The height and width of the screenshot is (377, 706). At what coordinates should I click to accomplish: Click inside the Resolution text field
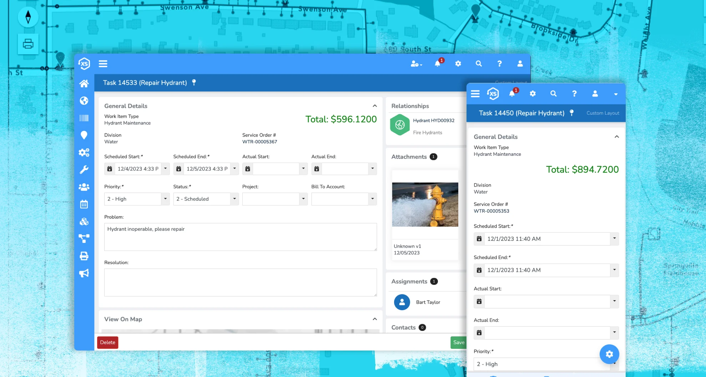(x=240, y=282)
